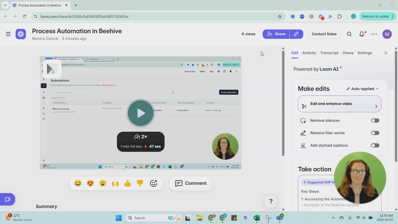Open the Calendly browser extension icon

(293, 16)
